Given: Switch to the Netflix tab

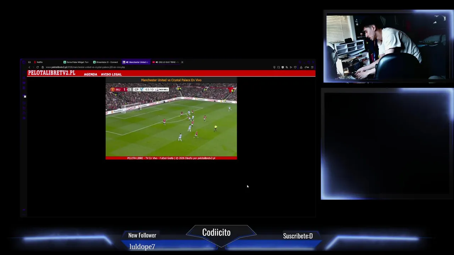Looking at the screenshot, I should tap(47, 62).
